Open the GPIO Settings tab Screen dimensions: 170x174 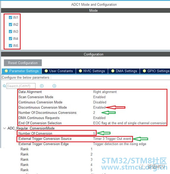155,71
